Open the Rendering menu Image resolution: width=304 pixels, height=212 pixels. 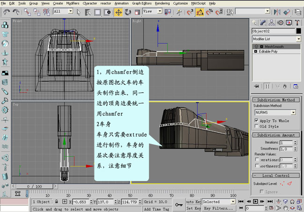coord(162,3)
